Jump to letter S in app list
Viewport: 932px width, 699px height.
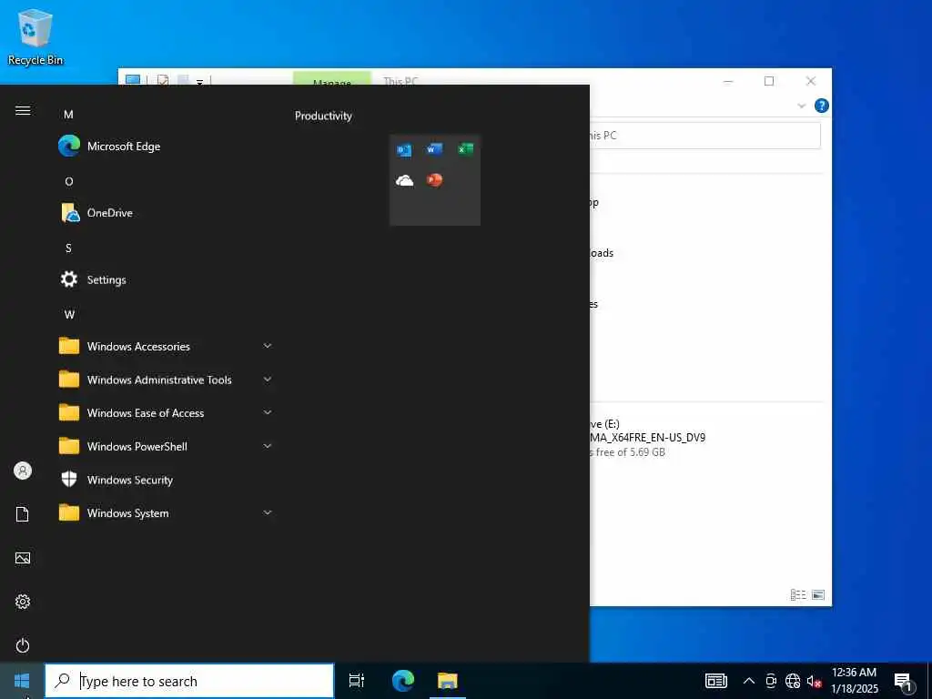coord(69,248)
